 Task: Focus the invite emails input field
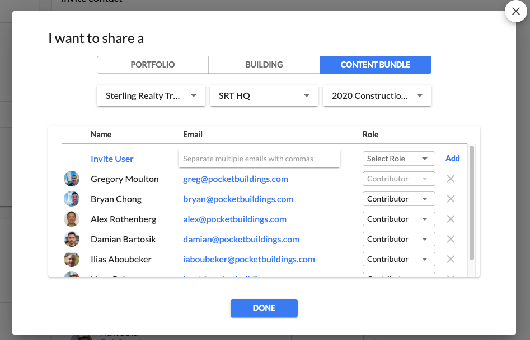[259, 159]
